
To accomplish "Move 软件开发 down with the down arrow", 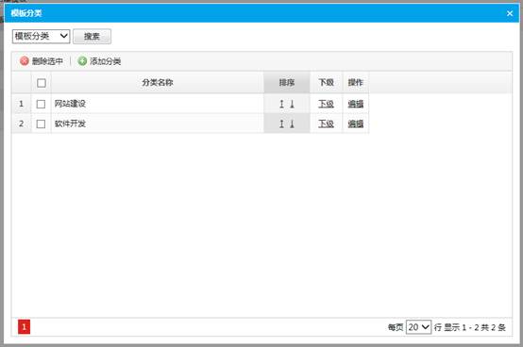I will (292, 124).
